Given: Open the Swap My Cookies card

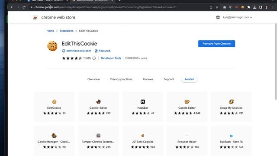Looking at the screenshot, I should (231, 107).
